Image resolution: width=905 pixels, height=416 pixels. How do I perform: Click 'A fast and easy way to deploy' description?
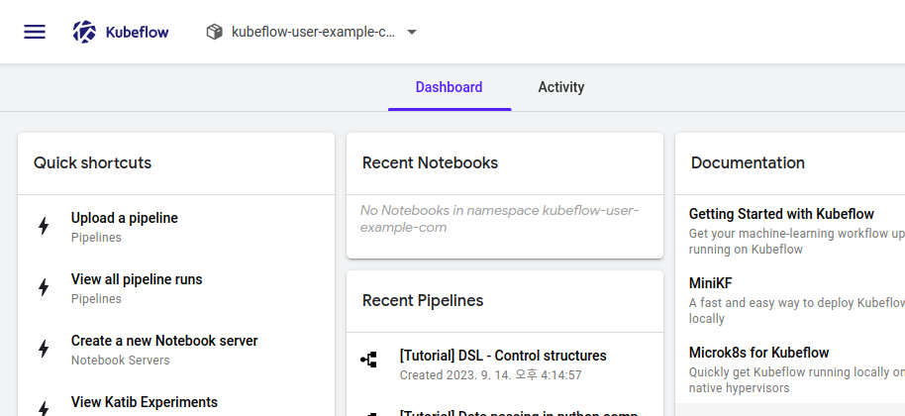(x=796, y=310)
